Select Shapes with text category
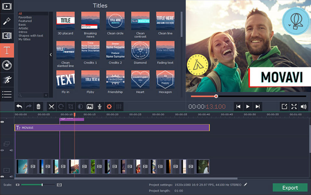 pos(31,36)
